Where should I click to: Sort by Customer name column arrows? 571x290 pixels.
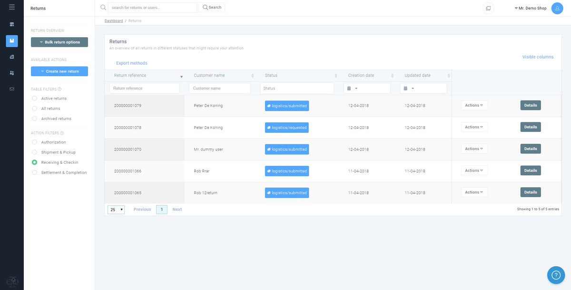click(x=252, y=76)
